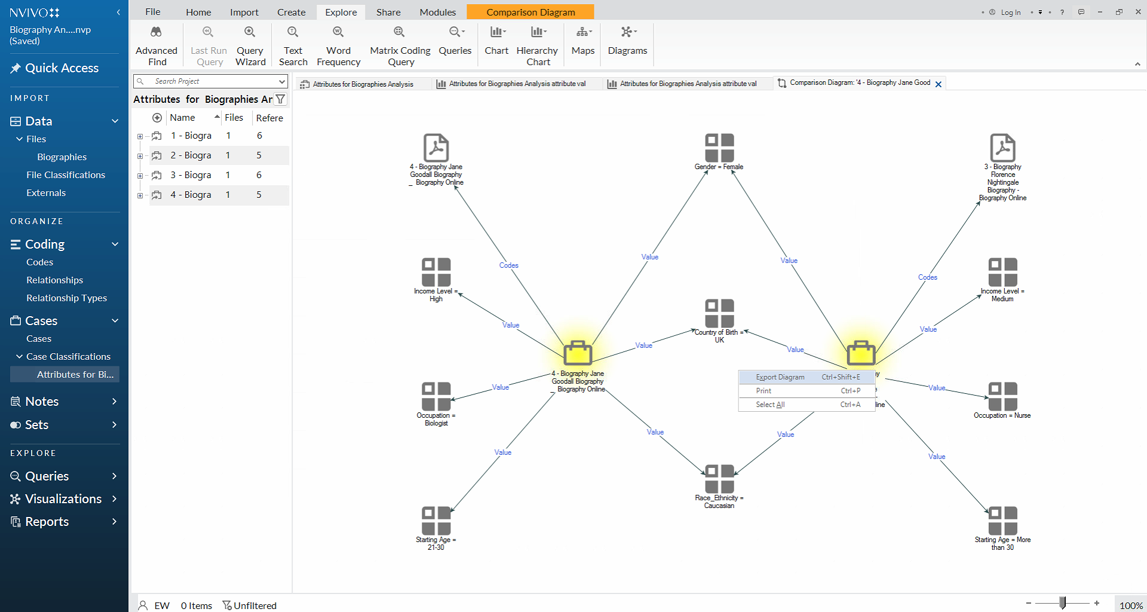
Task: Open Relationship Types in the sidebar
Action: tap(66, 298)
